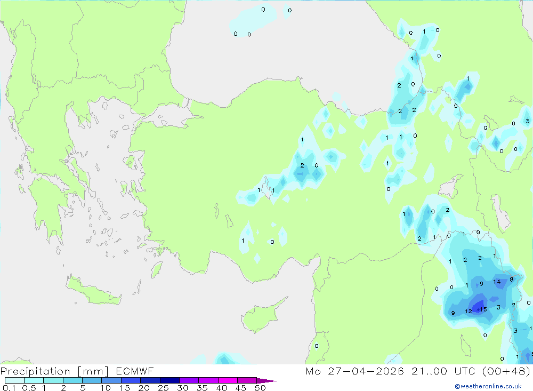533x391 pixels.
Task: Click the '20' legend scale label
Action: click(x=144, y=388)
